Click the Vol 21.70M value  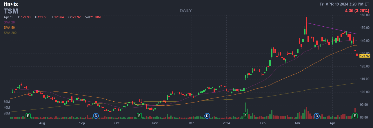pyautogui.click(x=93, y=17)
